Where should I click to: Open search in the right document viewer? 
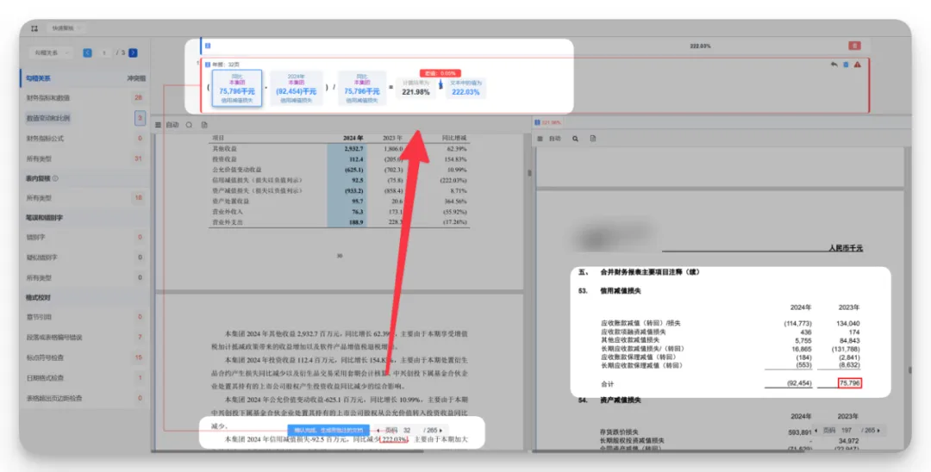pos(575,138)
